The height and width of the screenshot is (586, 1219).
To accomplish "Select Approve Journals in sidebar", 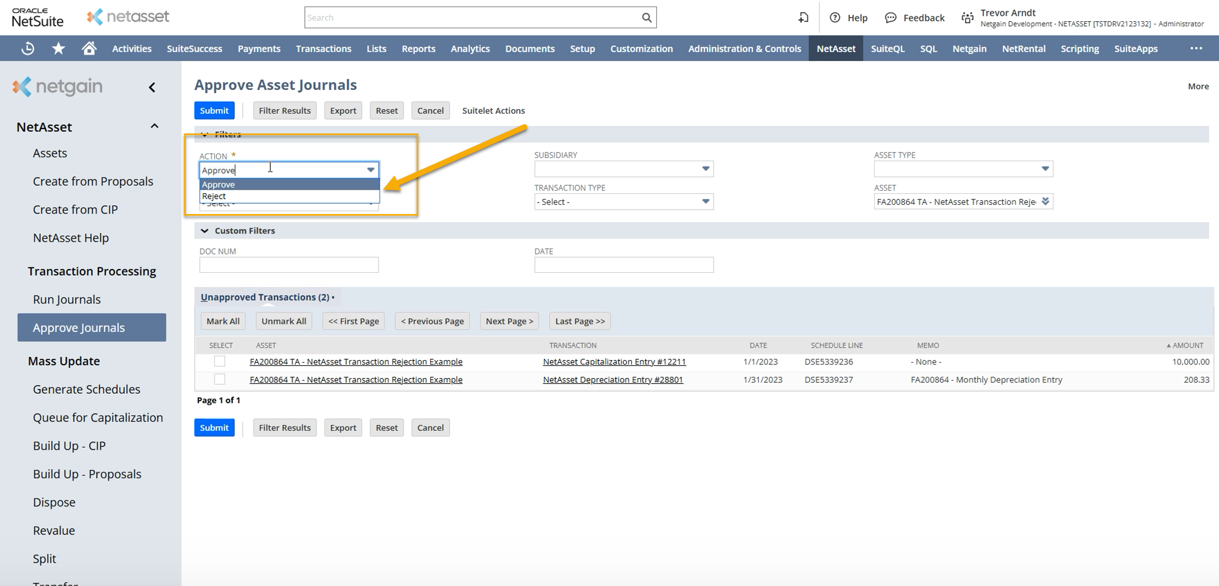I will point(92,327).
